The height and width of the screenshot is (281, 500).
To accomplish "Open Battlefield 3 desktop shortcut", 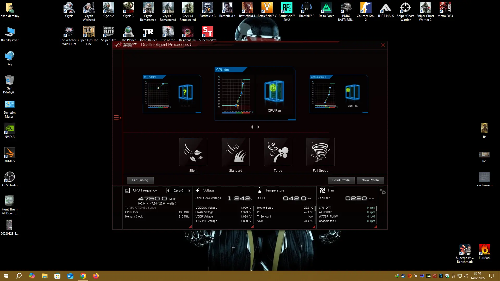I will tap(208, 10).
